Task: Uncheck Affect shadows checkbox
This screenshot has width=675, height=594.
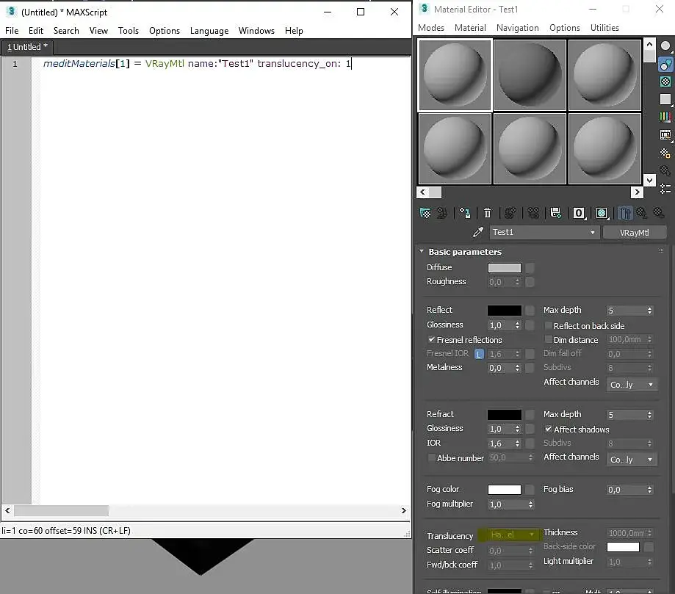Action: [x=549, y=429]
